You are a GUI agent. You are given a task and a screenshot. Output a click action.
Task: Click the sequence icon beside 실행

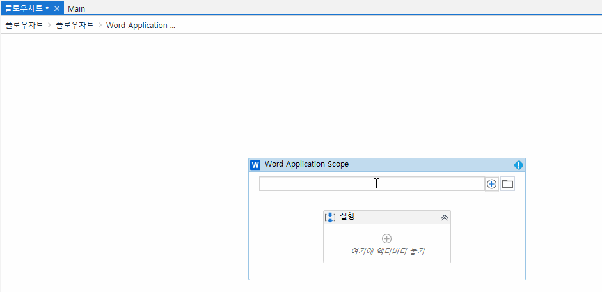pyautogui.click(x=330, y=217)
